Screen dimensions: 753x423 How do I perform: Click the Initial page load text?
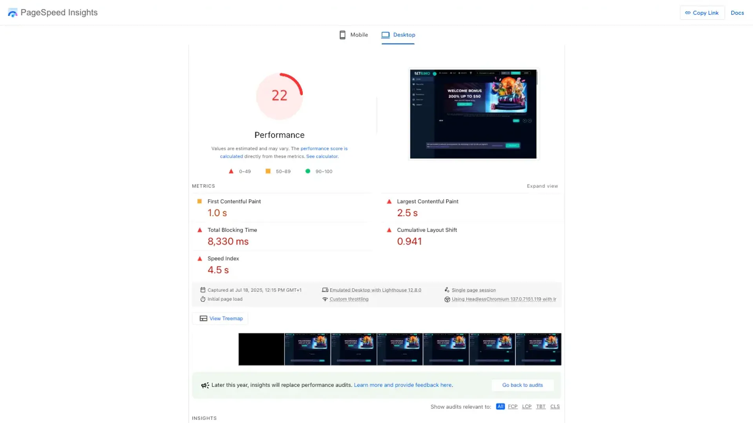(x=225, y=299)
